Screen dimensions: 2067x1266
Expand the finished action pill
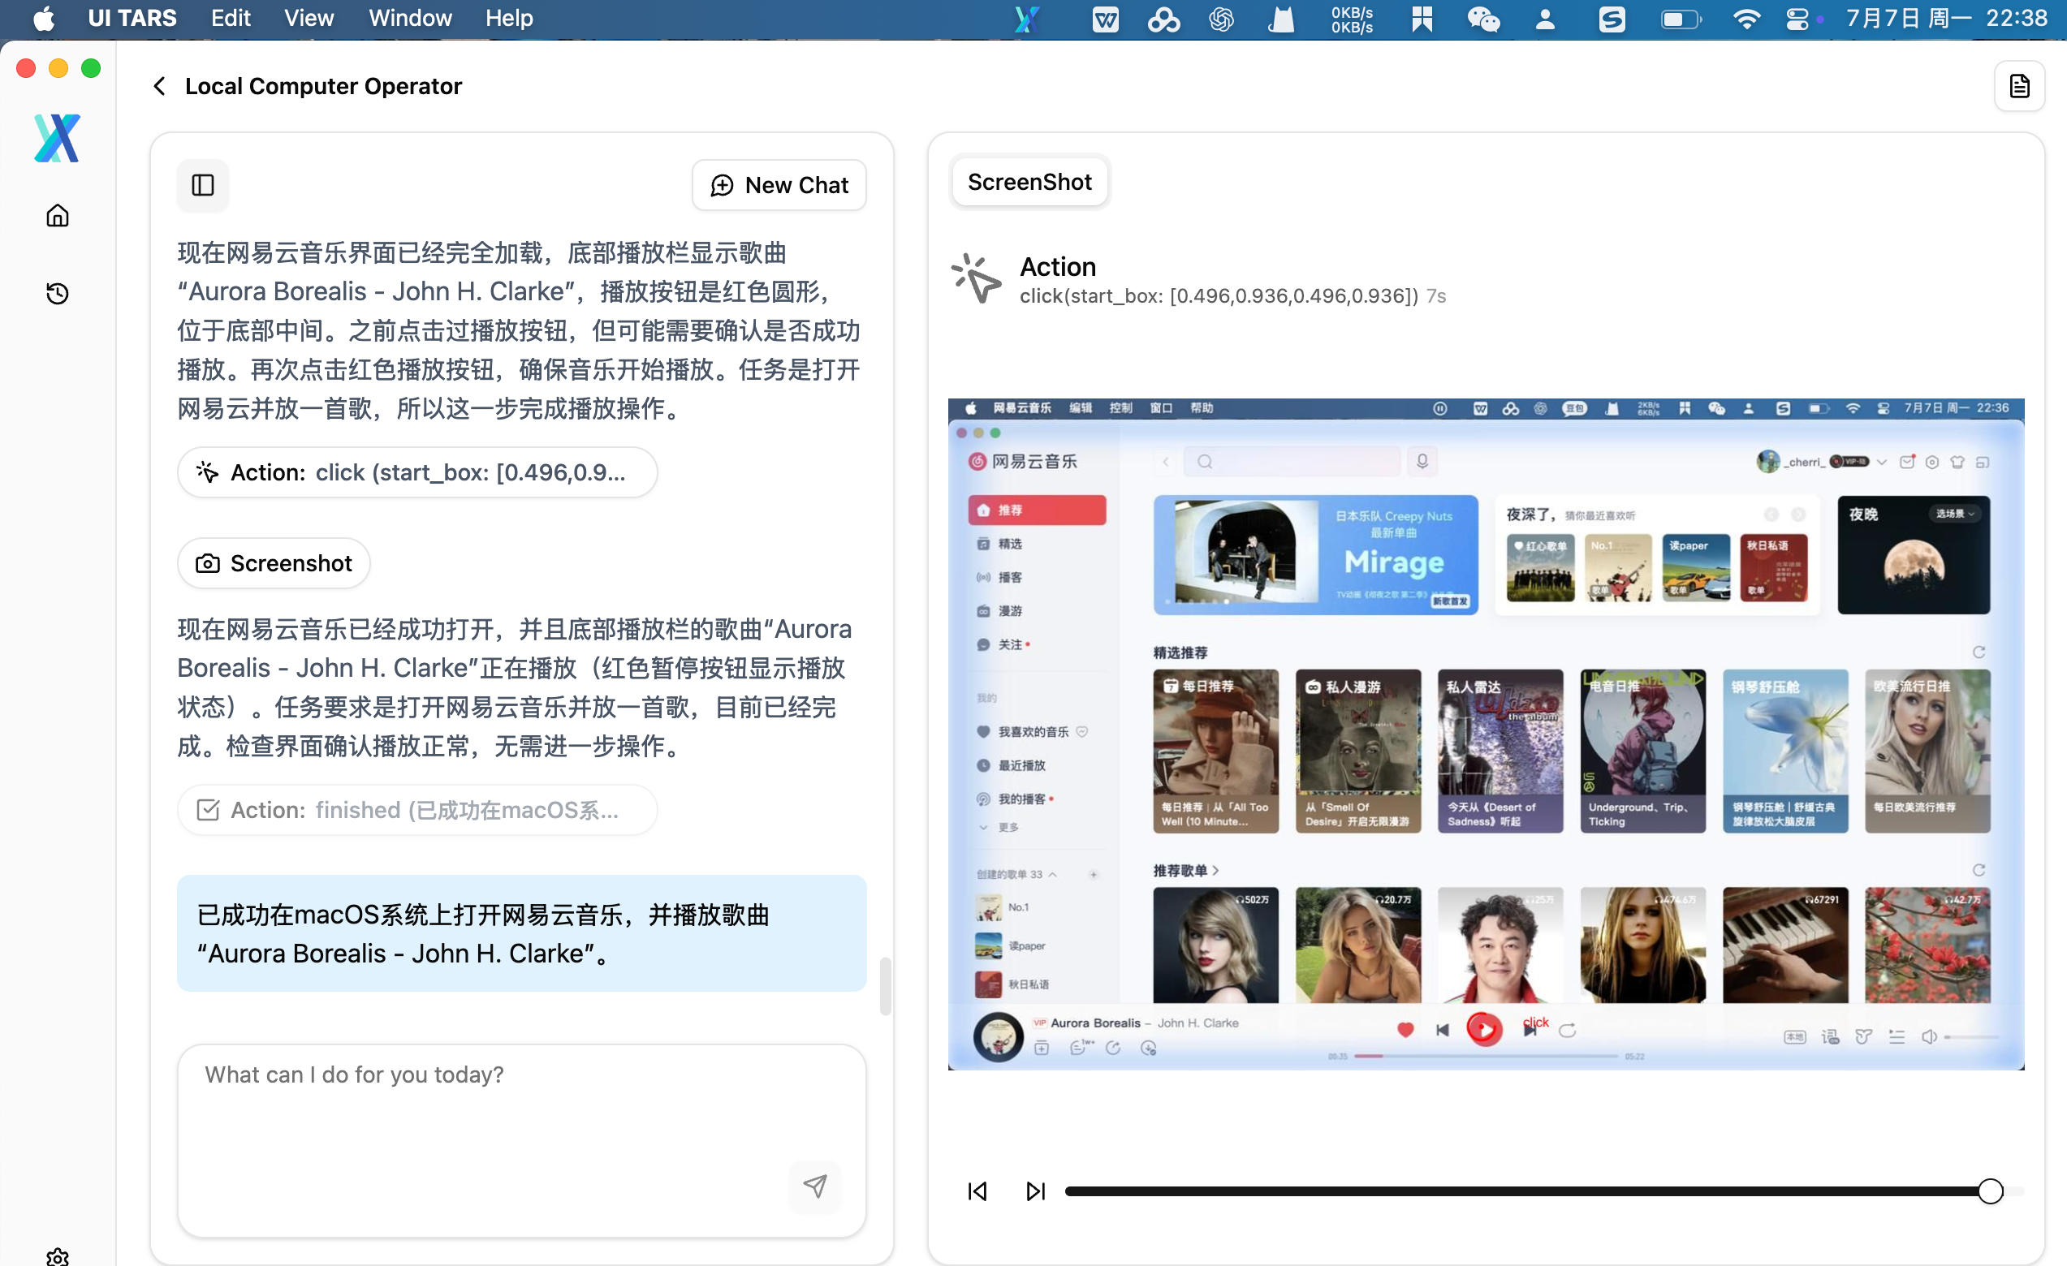pyautogui.click(x=417, y=810)
